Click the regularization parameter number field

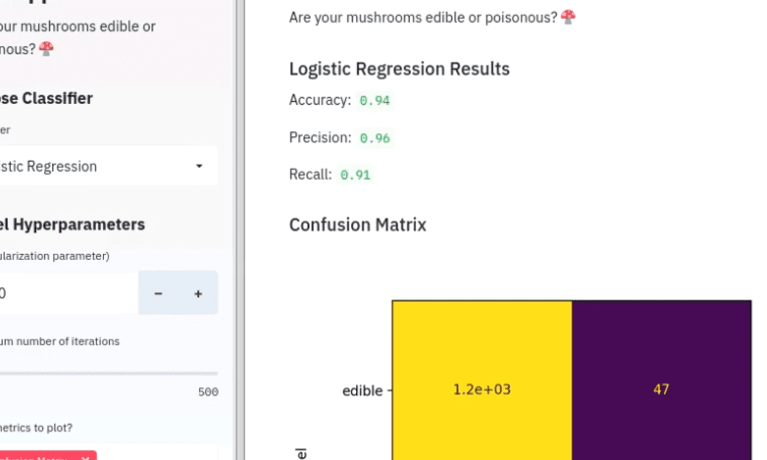(67, 293)
